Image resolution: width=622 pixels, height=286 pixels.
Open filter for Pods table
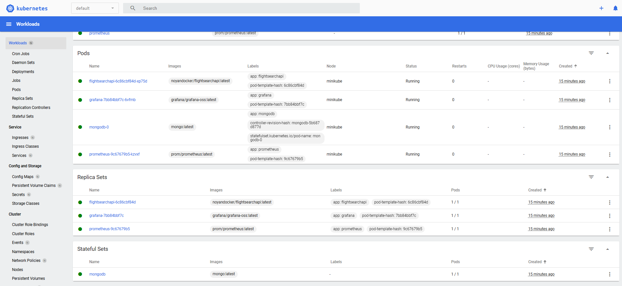pyautogui.click(x=591, y=53)
